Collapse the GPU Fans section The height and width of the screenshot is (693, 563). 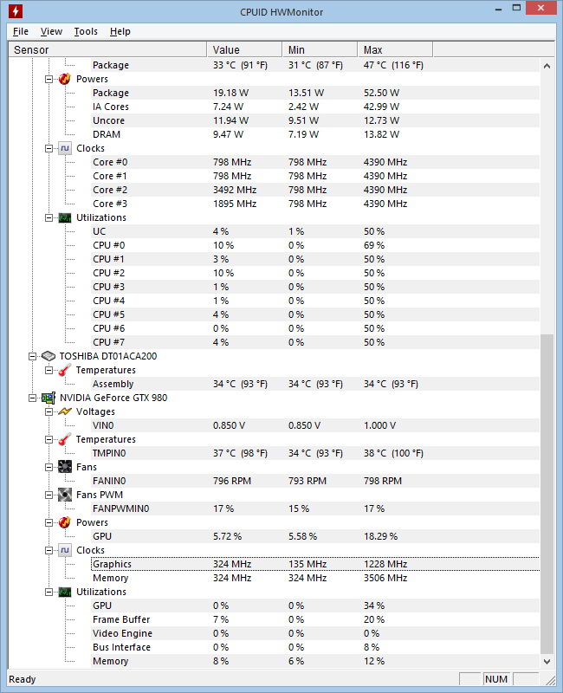pos(49,467)
